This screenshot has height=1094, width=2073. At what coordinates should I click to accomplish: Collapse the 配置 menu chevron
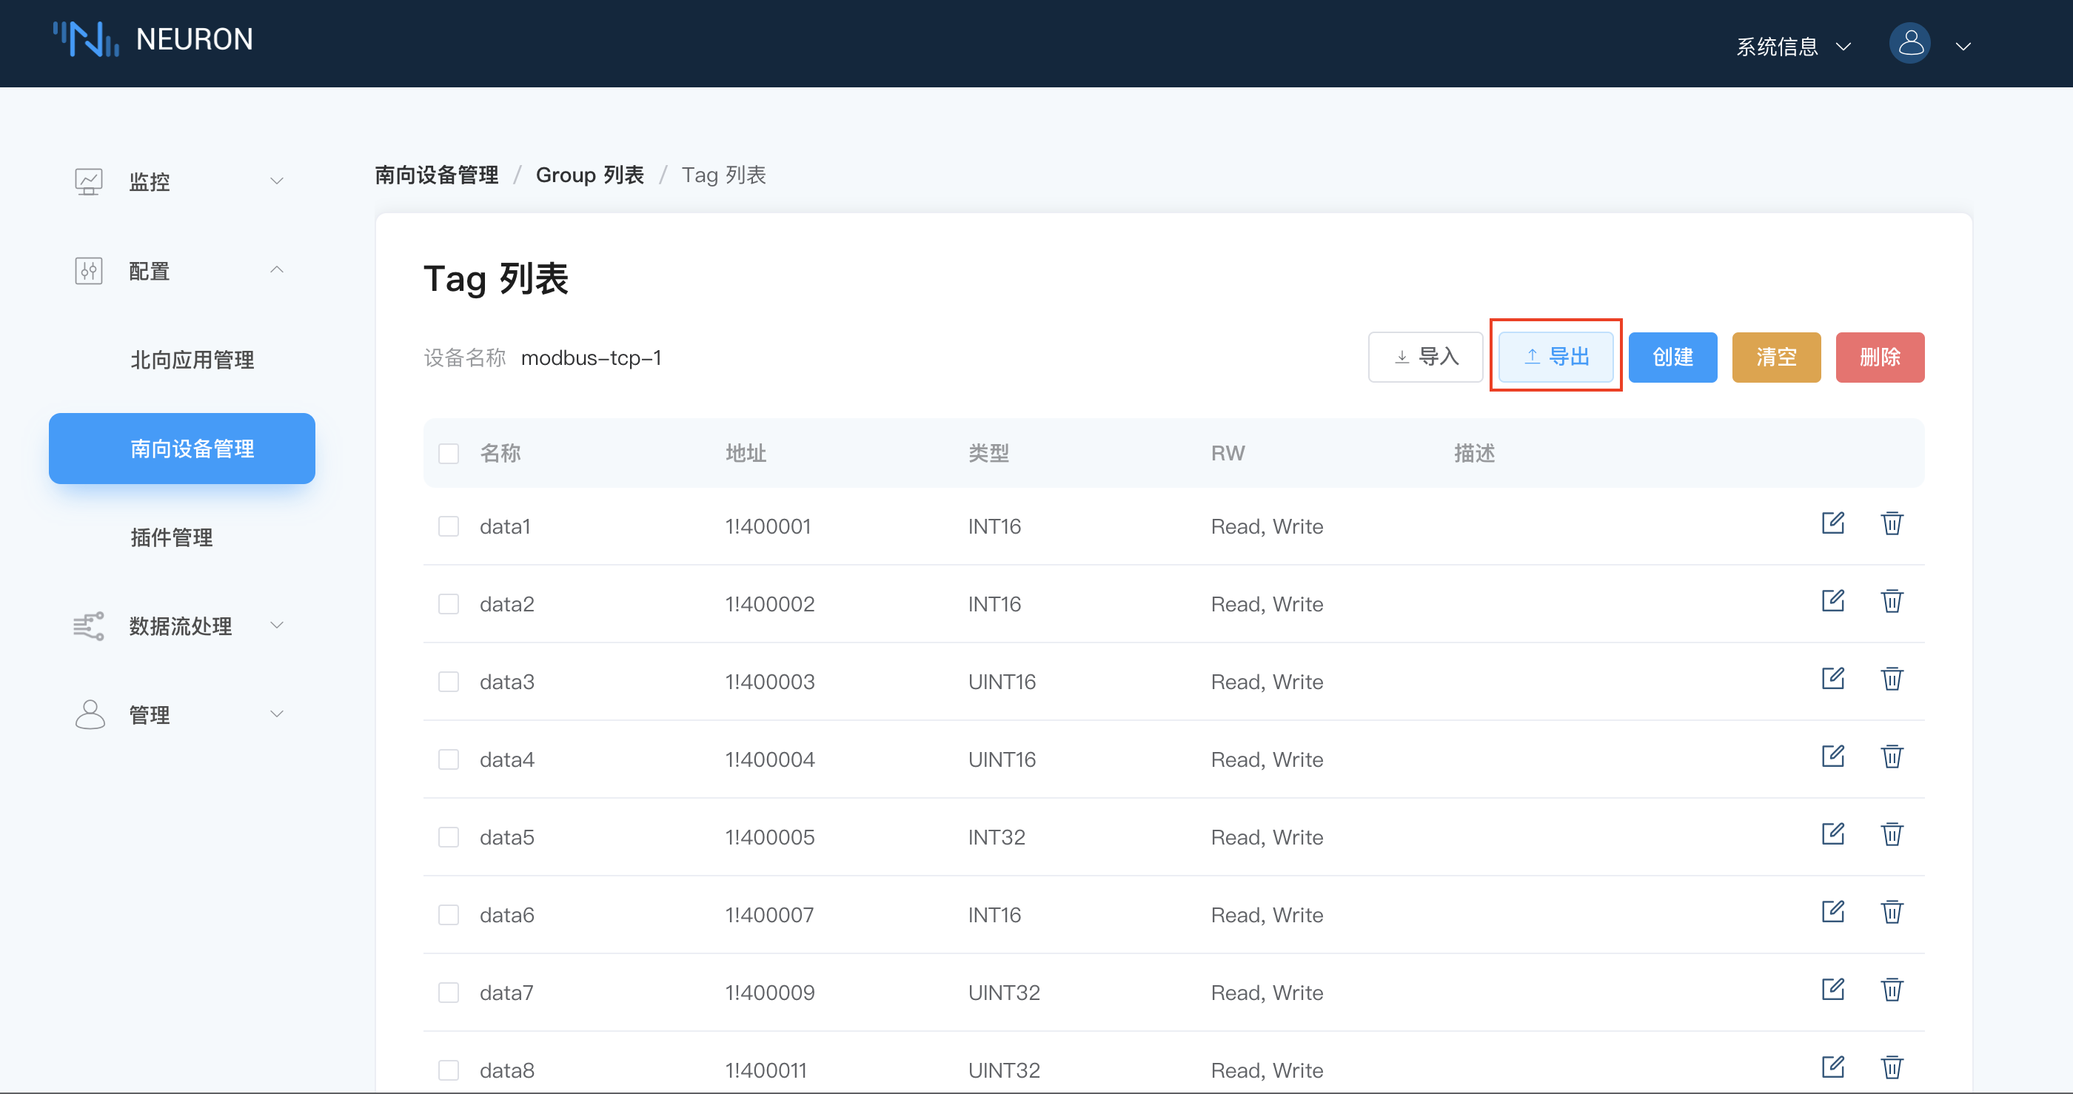(277, 270)
